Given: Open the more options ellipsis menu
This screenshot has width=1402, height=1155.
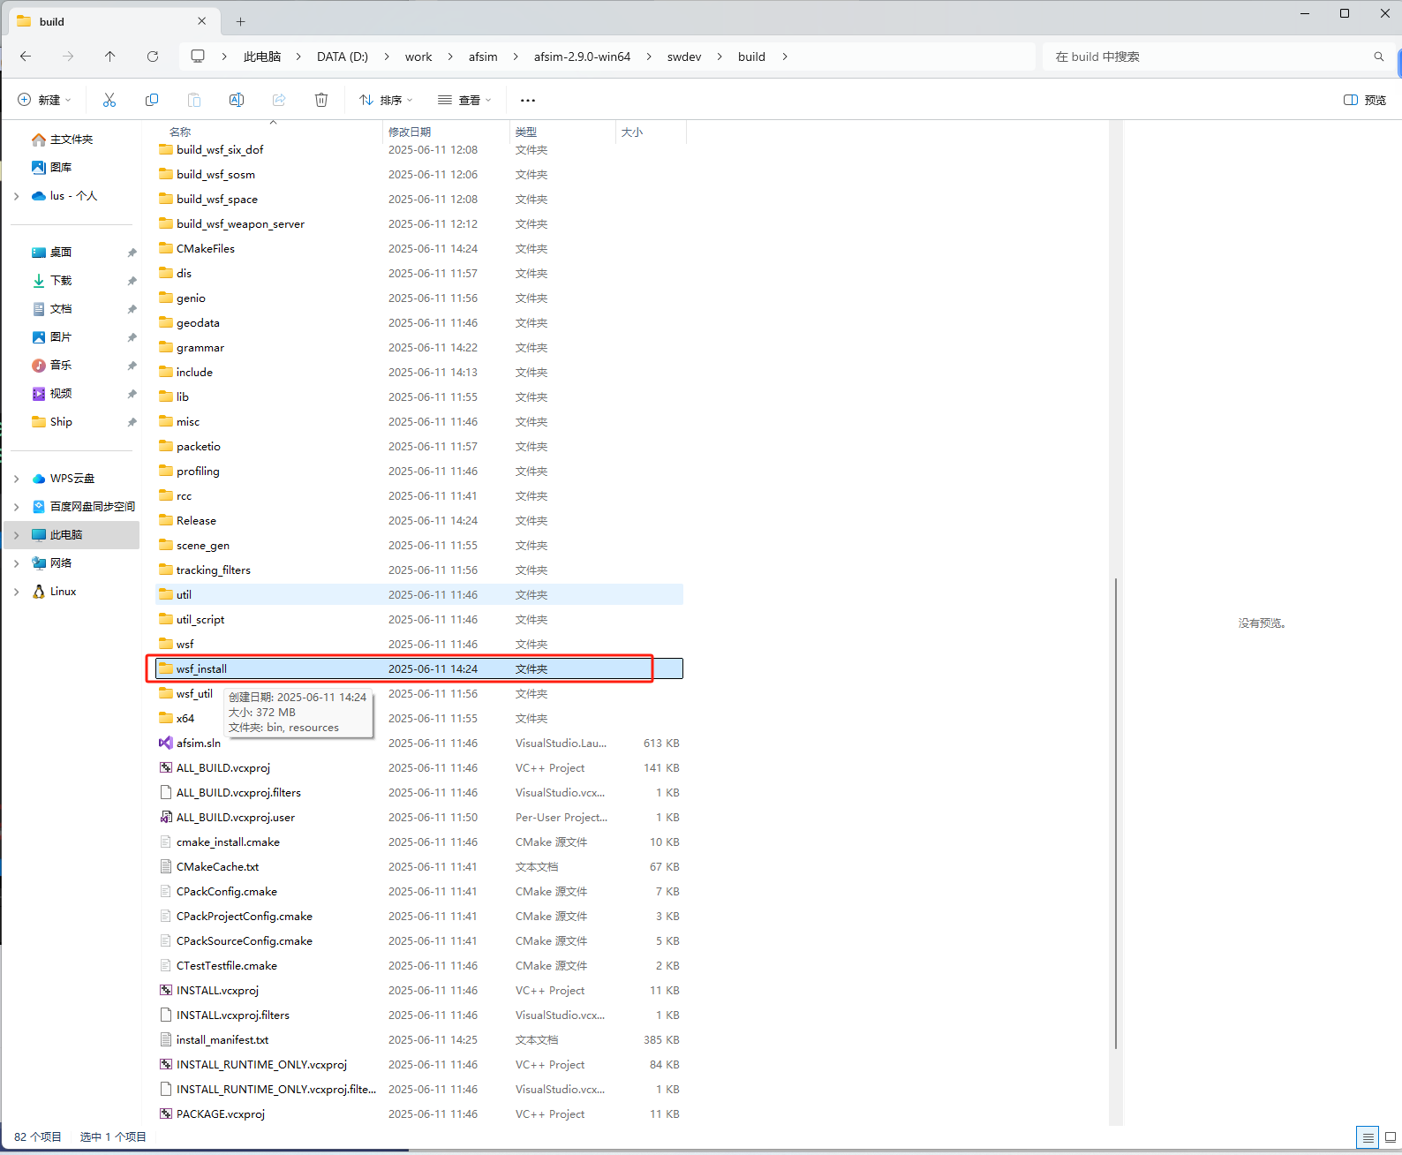Looking at the screenshot, I should 528,100.
